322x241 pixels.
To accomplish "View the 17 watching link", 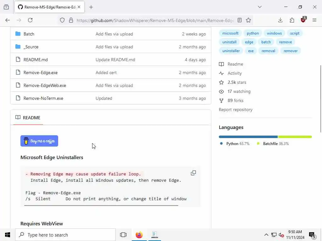I will click(235, 91).
